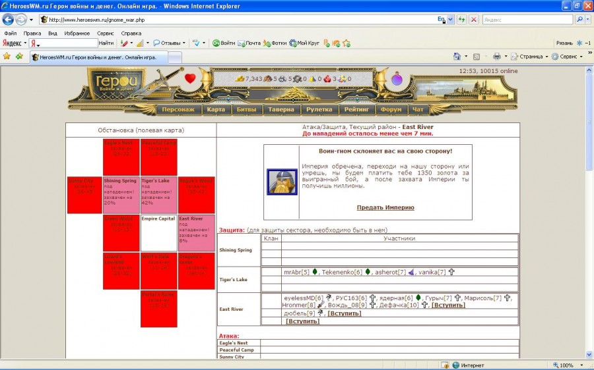Click Вступить link after дюбель[9]
The height and width of the screenshot is (370, 594).
tap(344, 313)
